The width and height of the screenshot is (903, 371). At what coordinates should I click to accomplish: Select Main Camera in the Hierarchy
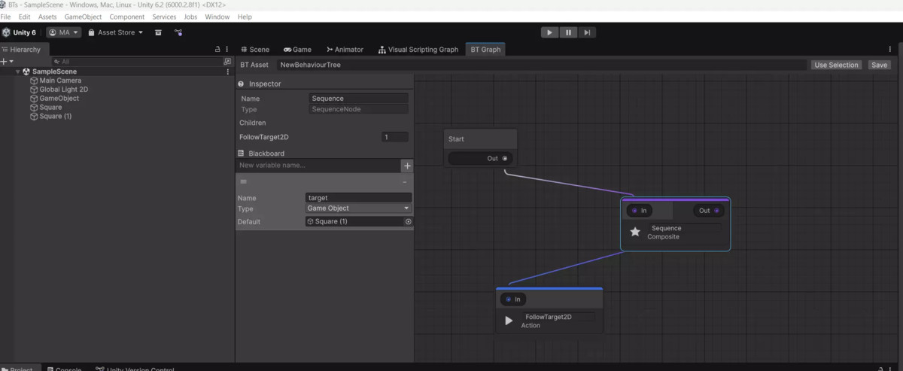60,81
